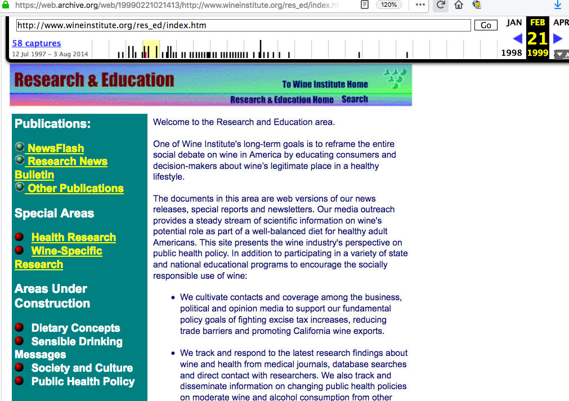Click the highlighted 1999 year label
This screenshot has height=401, width=569.
(538, 53)
